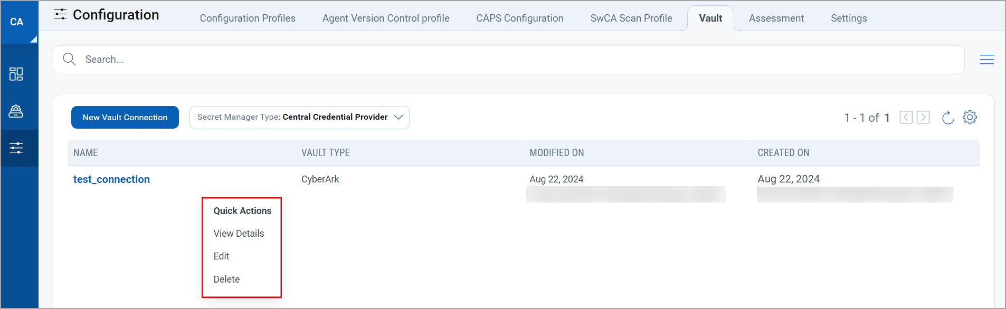This screenshot has width=1006, height=309.
Task: Choose Delete in the Quick Actions menu
Action: pos(226,279)
